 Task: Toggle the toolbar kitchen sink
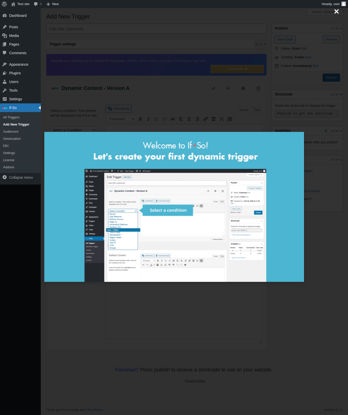(230, 119)
